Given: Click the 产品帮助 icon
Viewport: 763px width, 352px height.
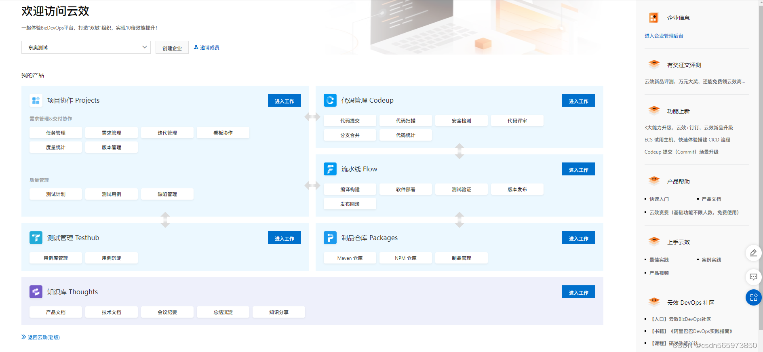Looking at the screenshot, I should click(x=654, y=181).
